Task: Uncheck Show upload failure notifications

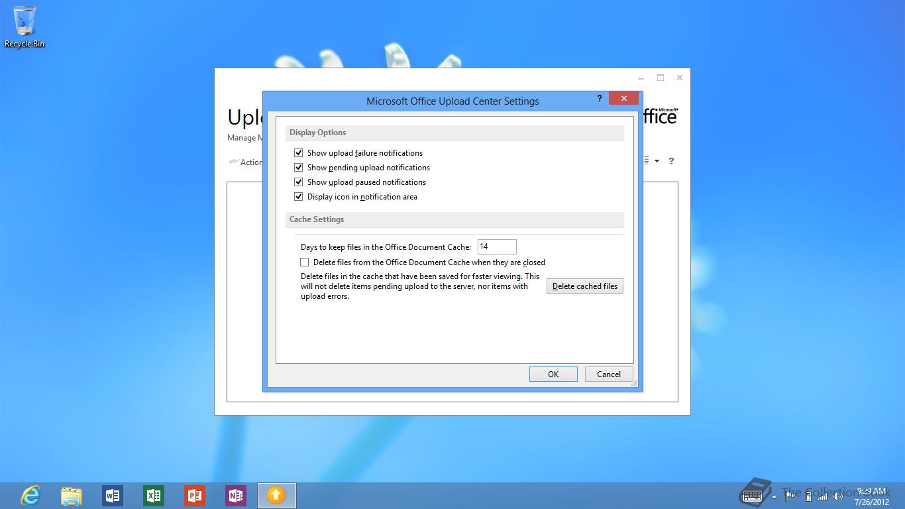Action: 298,152
